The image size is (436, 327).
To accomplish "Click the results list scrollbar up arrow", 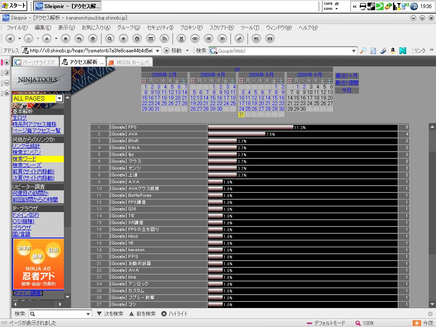I will point(432,127).
